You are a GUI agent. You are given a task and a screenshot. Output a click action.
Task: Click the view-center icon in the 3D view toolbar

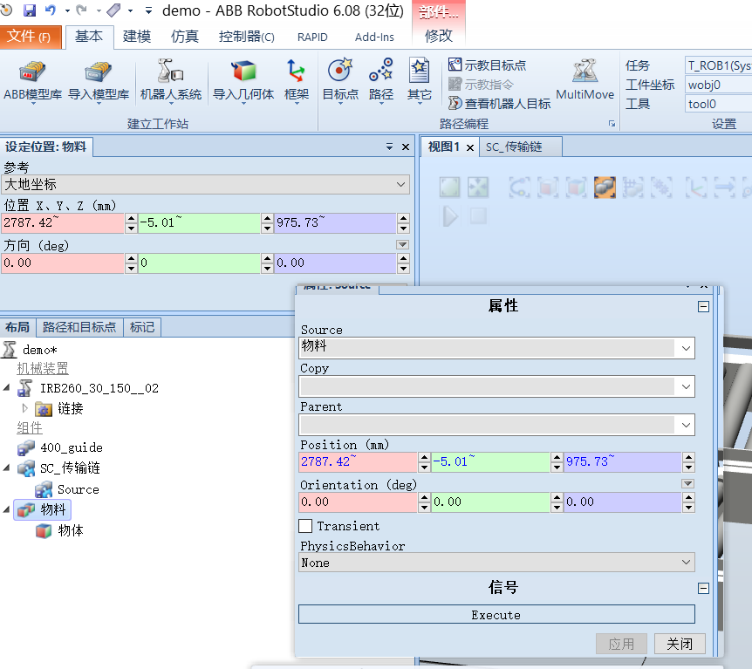(x=478, y=187)
